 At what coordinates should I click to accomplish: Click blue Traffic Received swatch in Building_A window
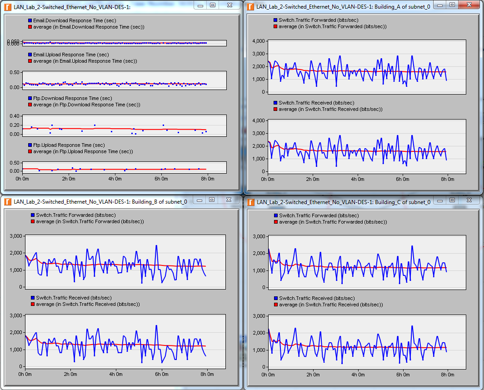point(275,103)
